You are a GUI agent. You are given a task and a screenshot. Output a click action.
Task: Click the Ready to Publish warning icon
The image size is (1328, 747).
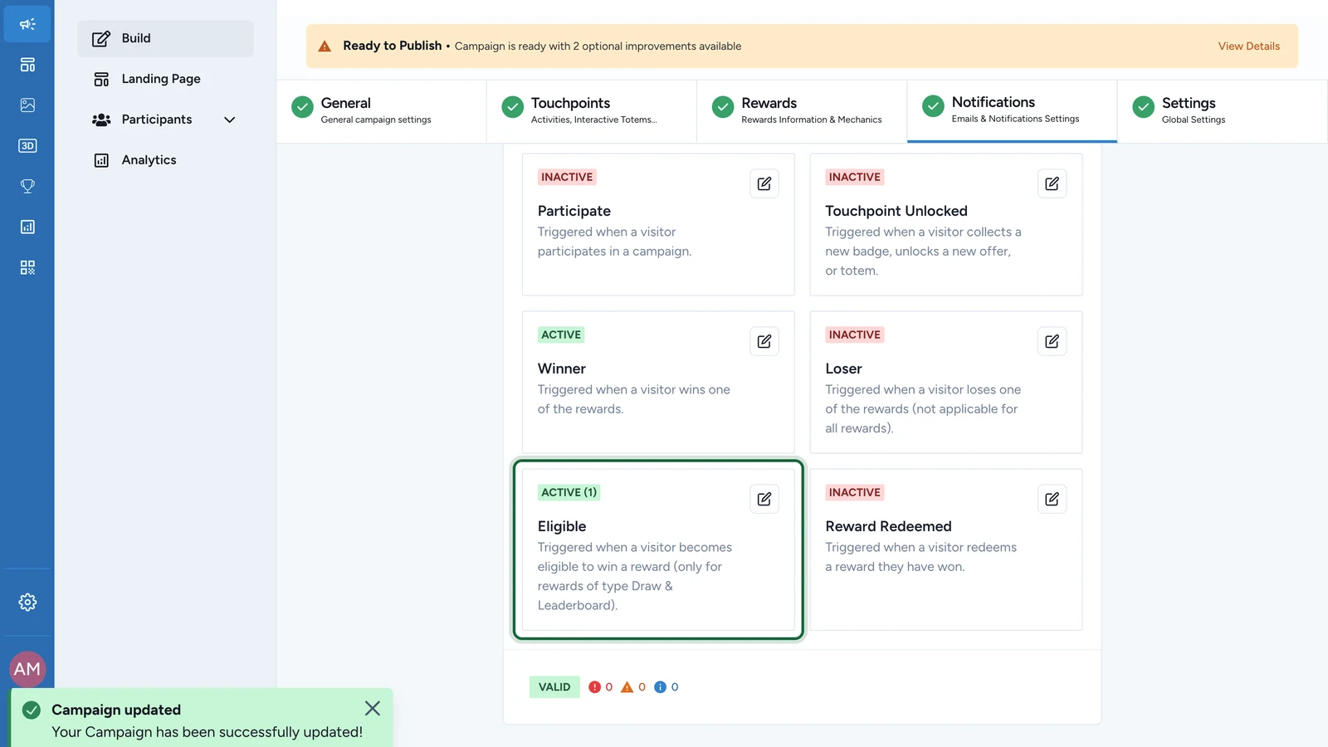[x=325, y=46]
